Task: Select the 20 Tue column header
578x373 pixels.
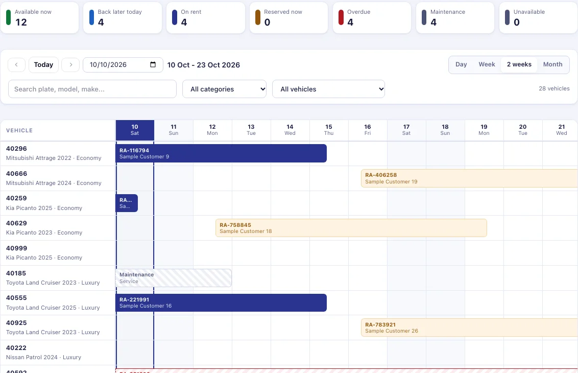Action: [523, 130]
